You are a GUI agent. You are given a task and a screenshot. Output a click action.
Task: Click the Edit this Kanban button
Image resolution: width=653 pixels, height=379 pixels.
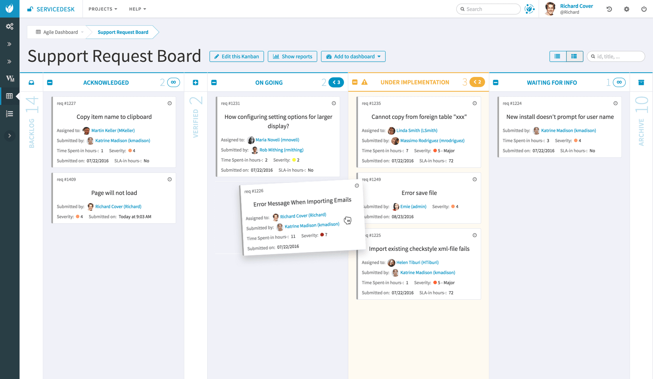tap(237, 56)
